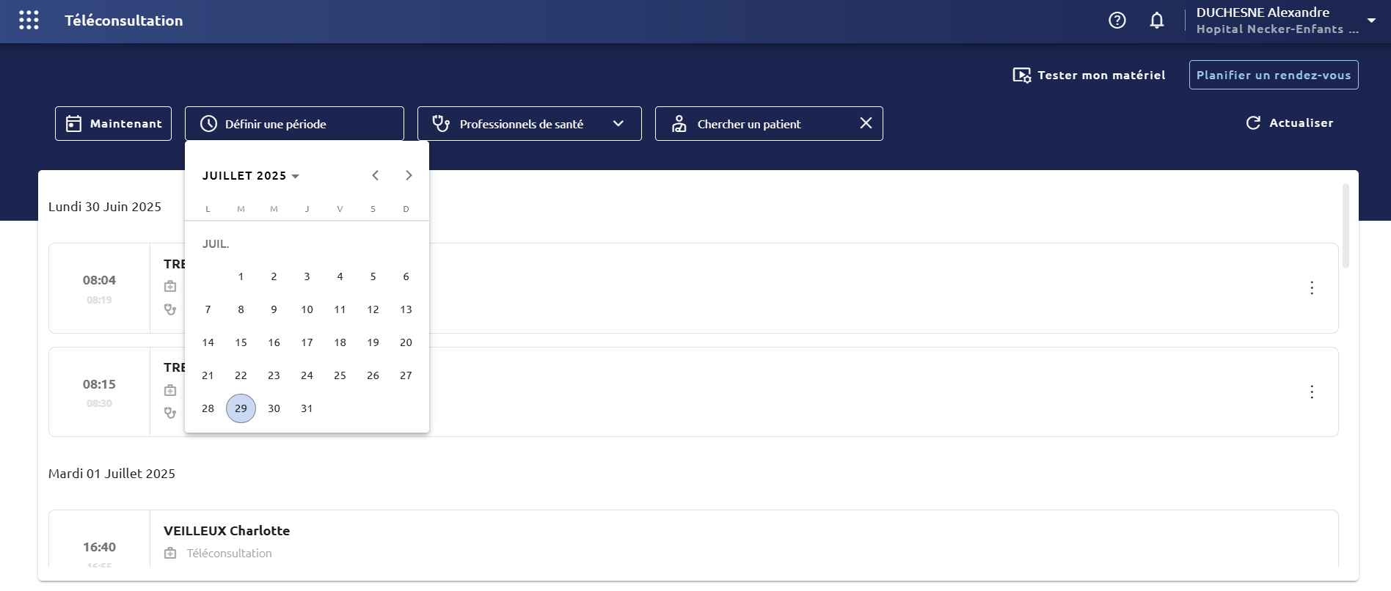Open options menu for 08:15 appointment
The height and width of the screenshot is (591, 1391).
[x=1312, y=392]
